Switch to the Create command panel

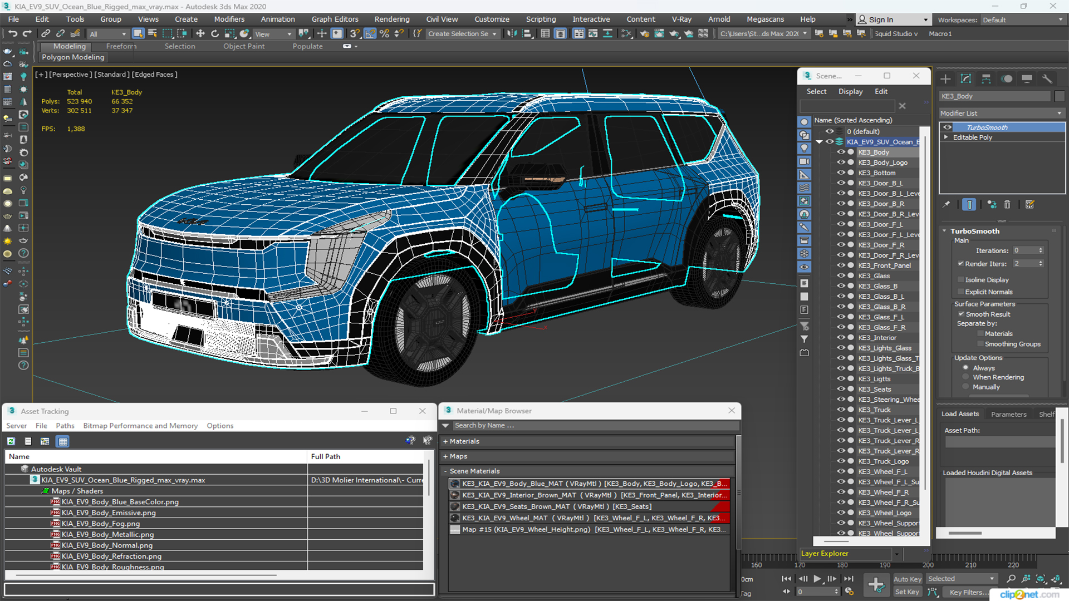[x=945, y=79]
